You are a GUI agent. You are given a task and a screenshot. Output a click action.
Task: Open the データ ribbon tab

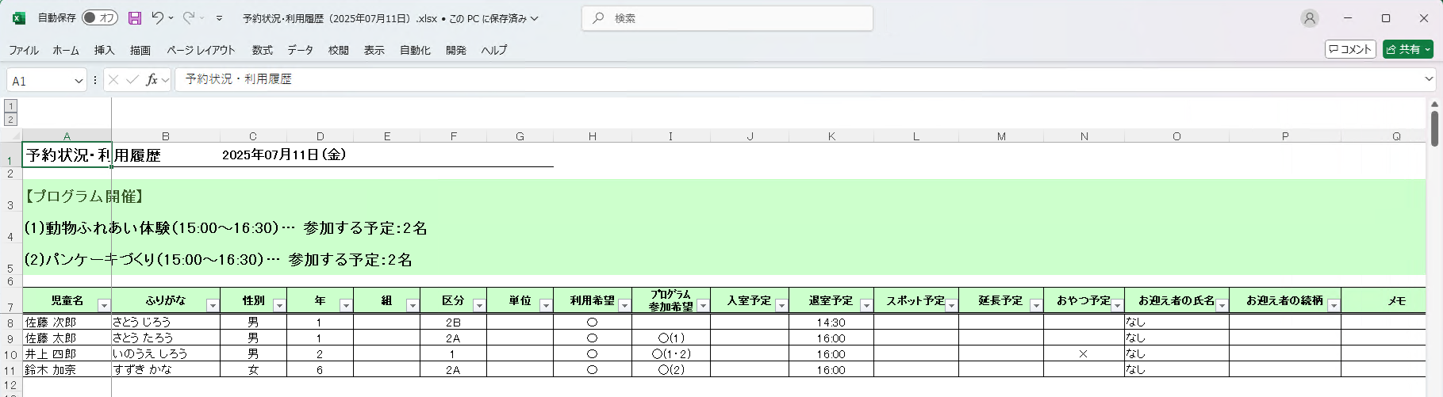click(x=300, y=50)
